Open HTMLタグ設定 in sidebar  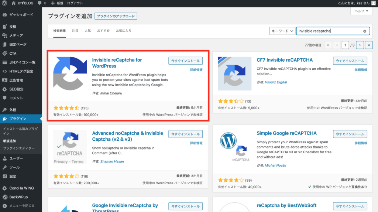(x=21, y=71)
